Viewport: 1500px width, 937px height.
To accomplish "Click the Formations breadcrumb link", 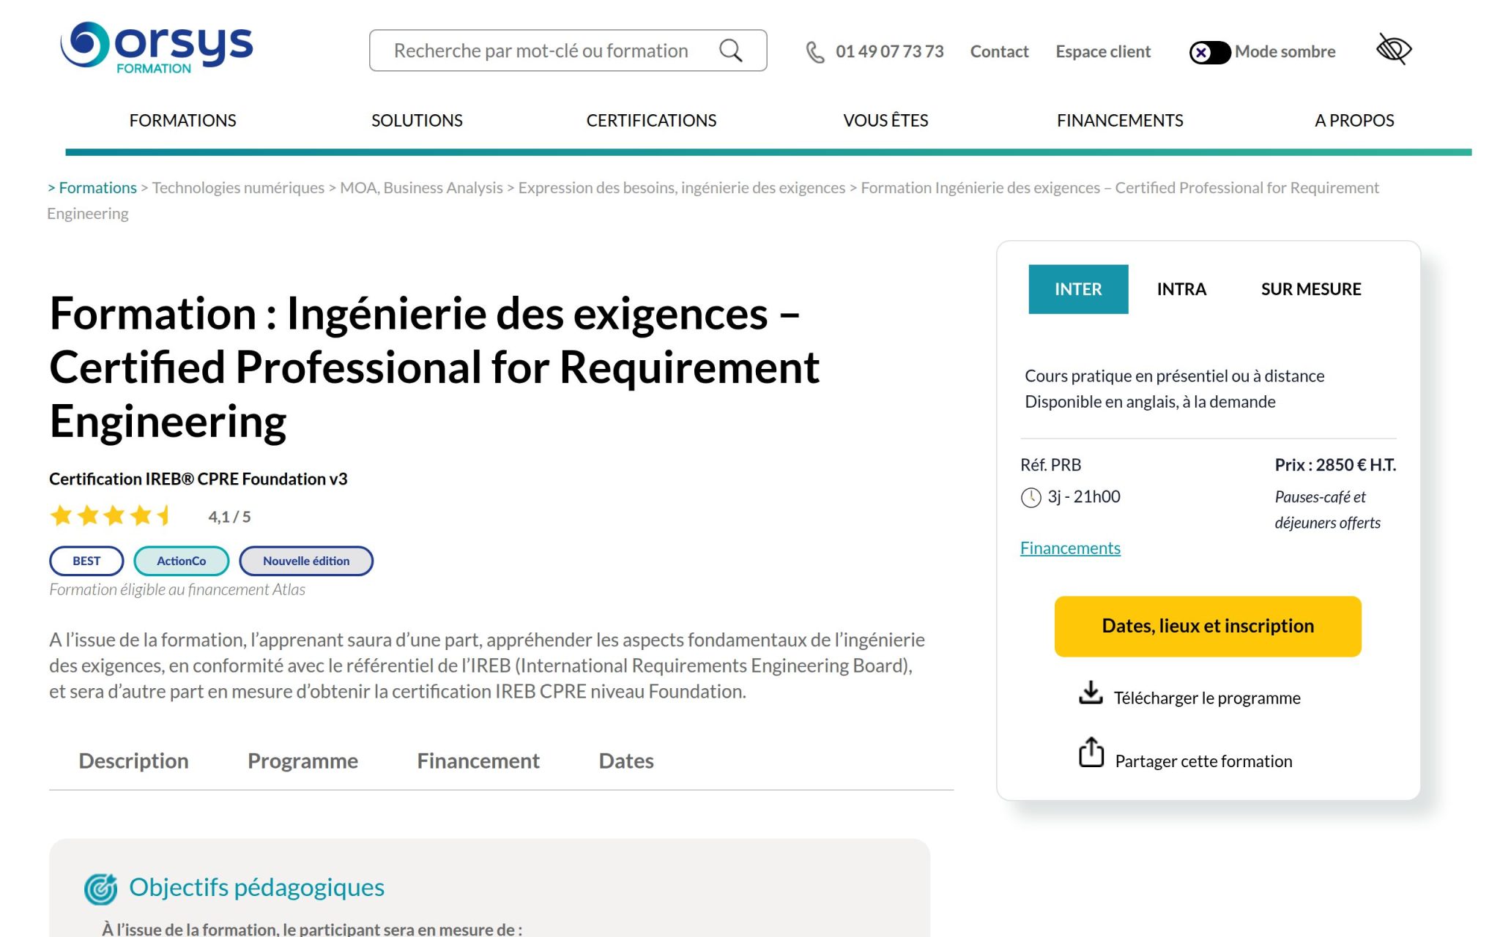I will click(x=97, y=188).
